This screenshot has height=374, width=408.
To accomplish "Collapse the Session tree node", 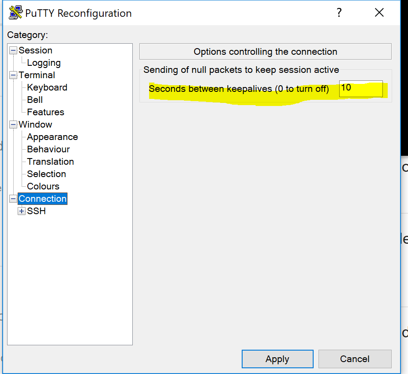I will (x=13, y=50).
